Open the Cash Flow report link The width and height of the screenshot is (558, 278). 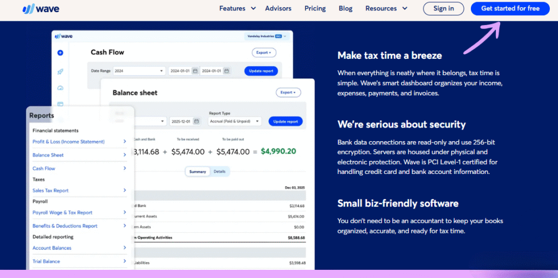point(44,168)
